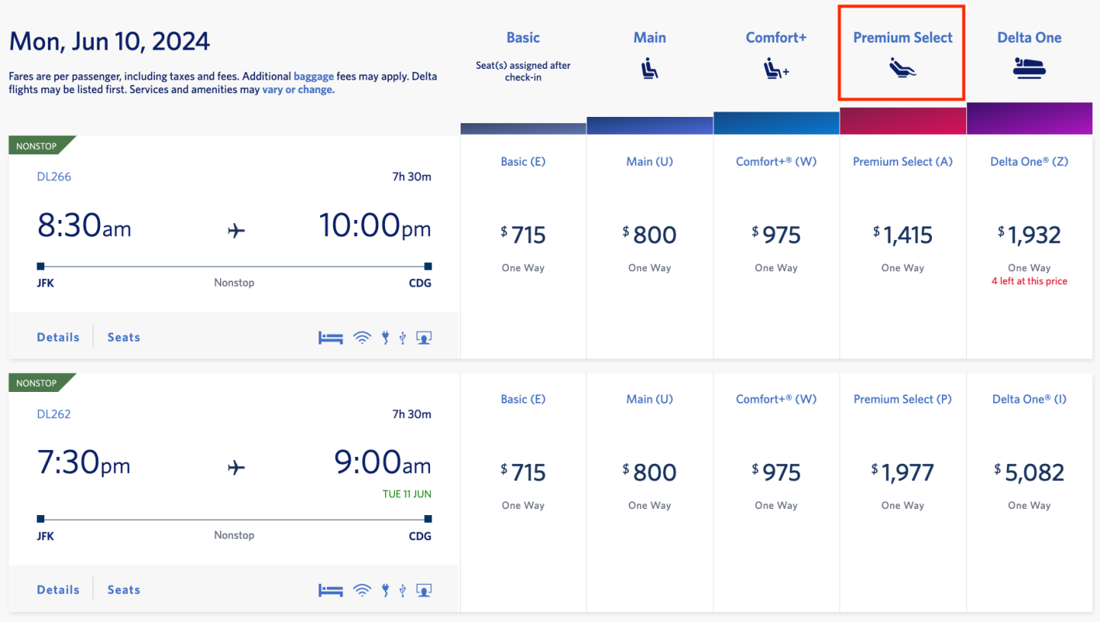Choose the $1,415 Premium Select fare
This screenshot has height=622, width=1100.
903,235
